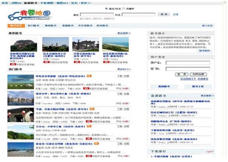Open the 首页 link in top bar
Viewport: 228px width, 162px height.
point(5,3)
